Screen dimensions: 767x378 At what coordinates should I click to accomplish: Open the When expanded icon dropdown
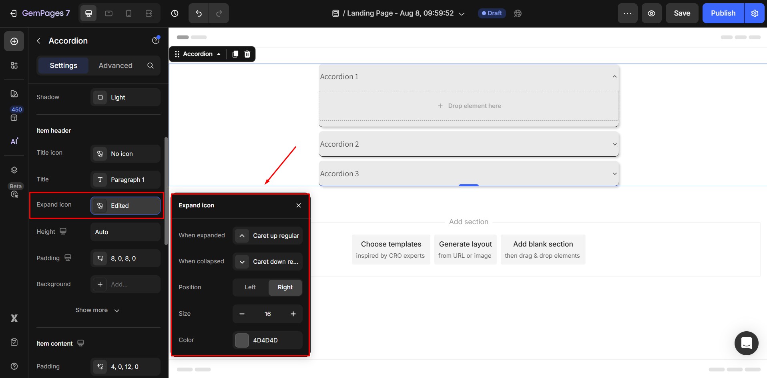click(267, 236)
